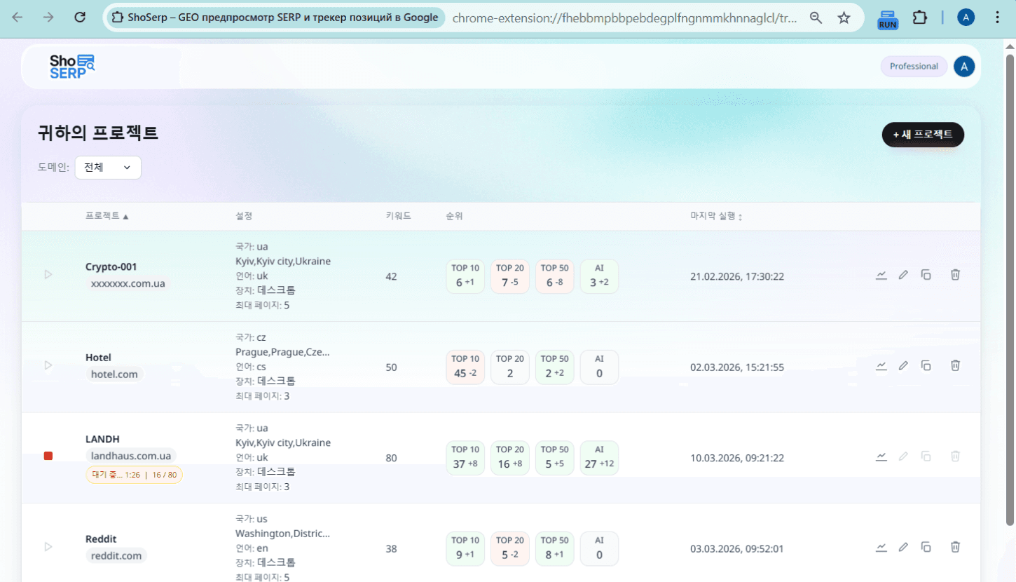Click the 설정 column header

244,216
